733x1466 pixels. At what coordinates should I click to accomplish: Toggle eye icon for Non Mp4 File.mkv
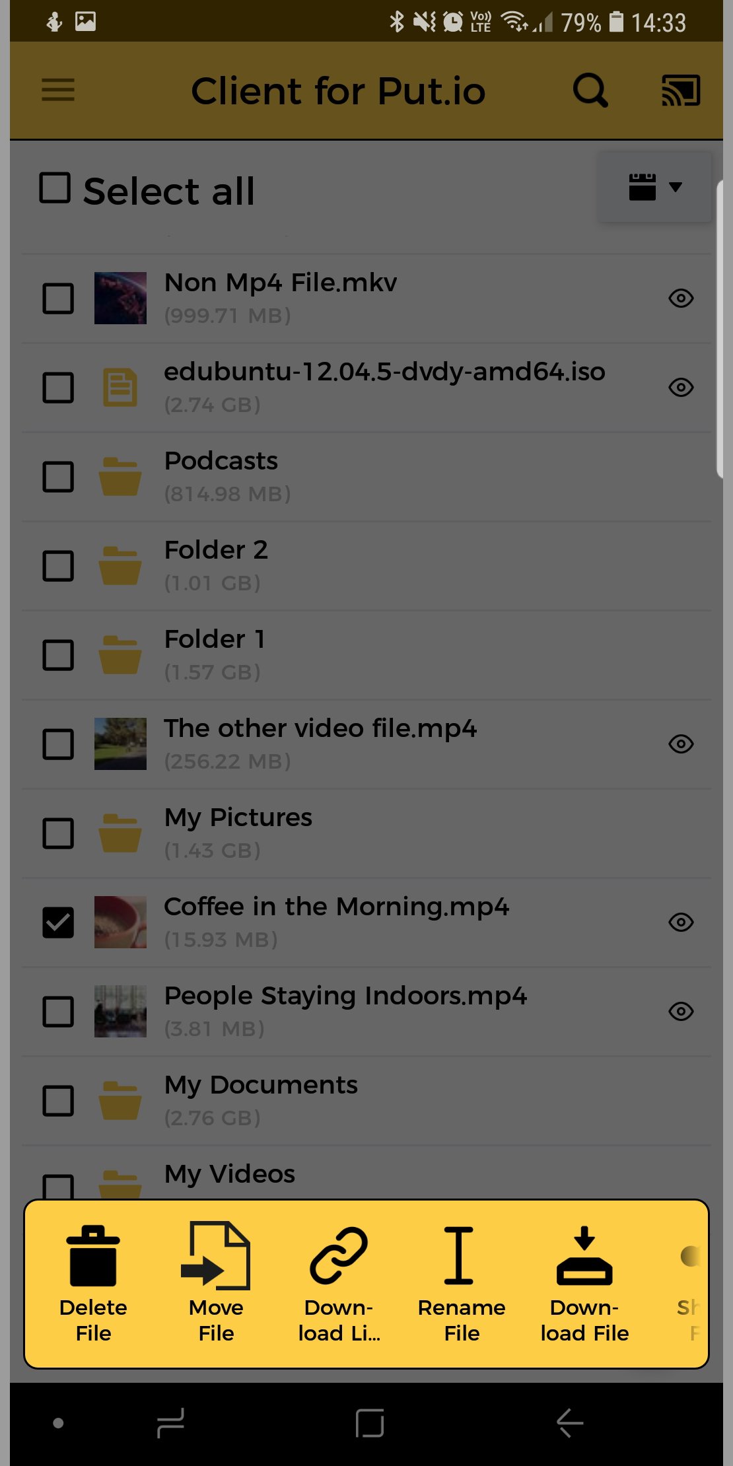pos(681,298)
